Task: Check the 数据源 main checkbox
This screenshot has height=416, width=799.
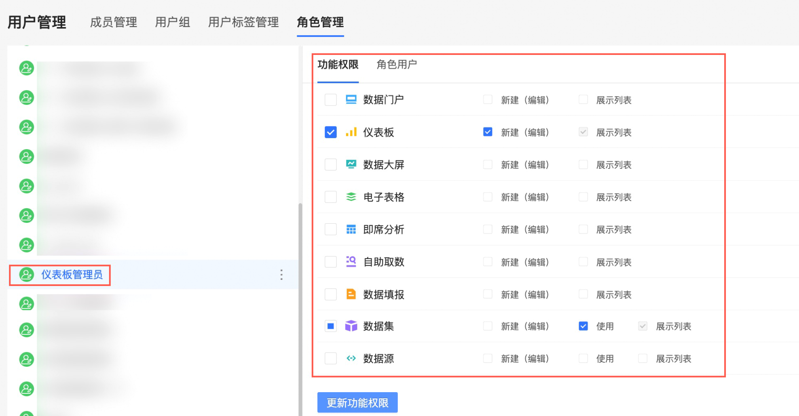Action: [331, 358]
